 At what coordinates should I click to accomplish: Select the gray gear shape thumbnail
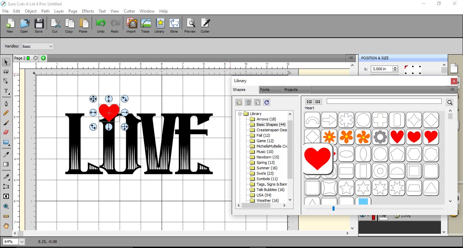[380, 137]
